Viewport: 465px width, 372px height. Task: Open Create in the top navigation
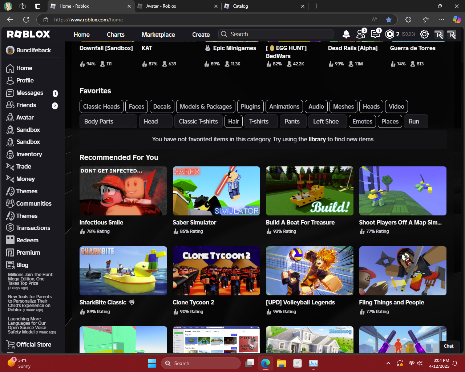[x=201, y=35]
